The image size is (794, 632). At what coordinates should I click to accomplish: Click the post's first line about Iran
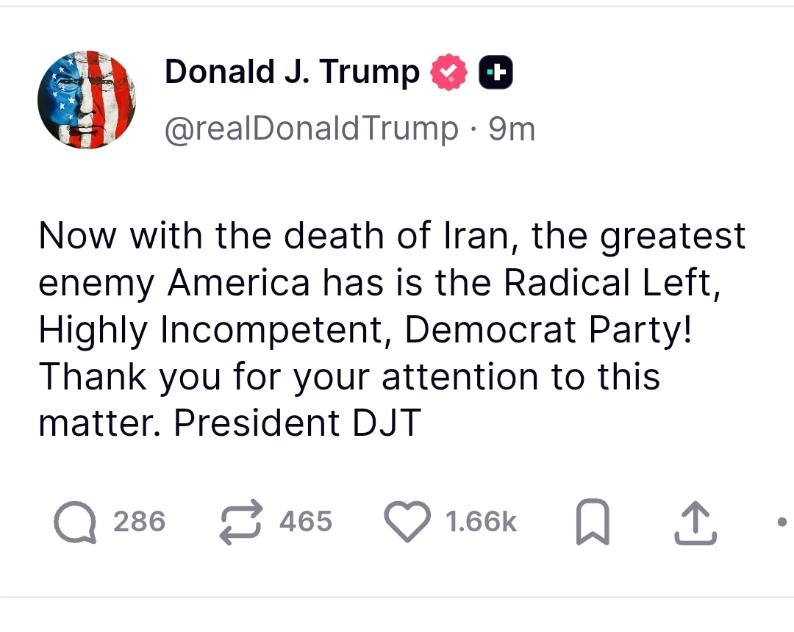(391, 237)
